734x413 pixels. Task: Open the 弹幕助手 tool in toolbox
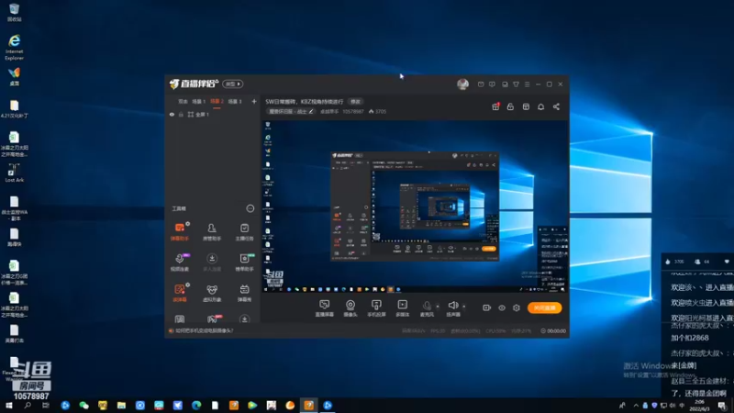coord(179,232)
